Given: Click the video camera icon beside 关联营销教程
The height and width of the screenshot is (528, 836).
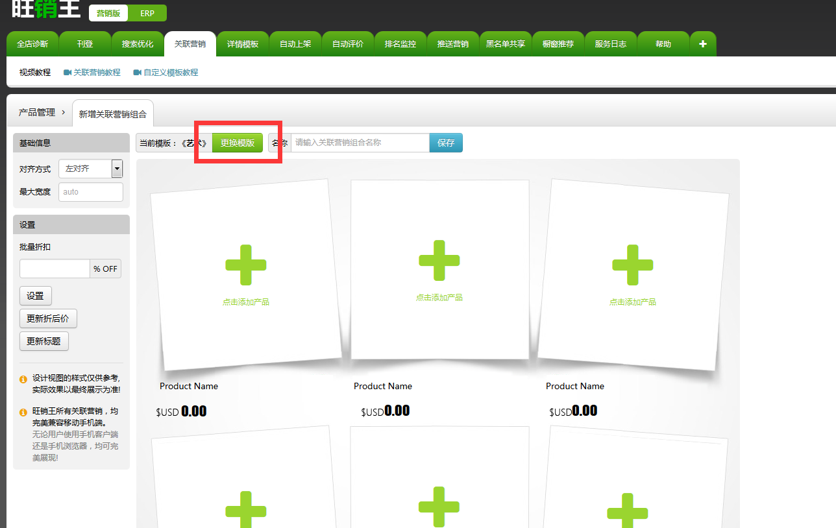Looking at the screenshot, I should [x=68, y=73].
